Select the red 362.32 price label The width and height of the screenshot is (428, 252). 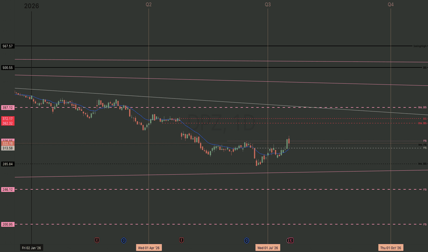(8, 123)
